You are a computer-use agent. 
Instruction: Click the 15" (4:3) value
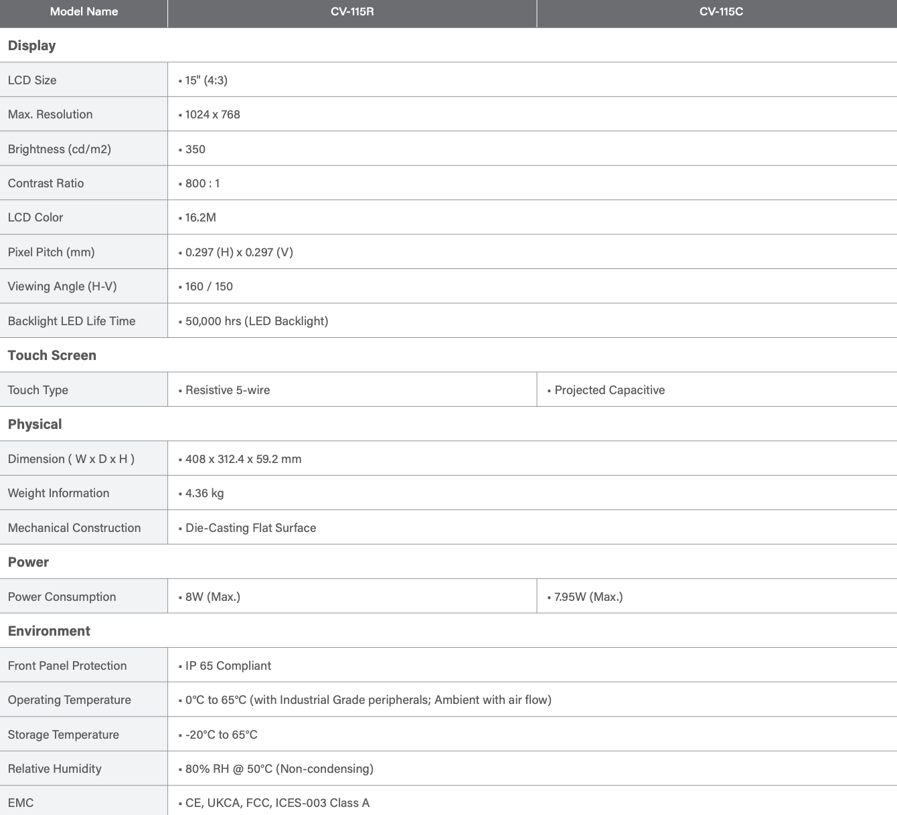click(x=206, y=80)
